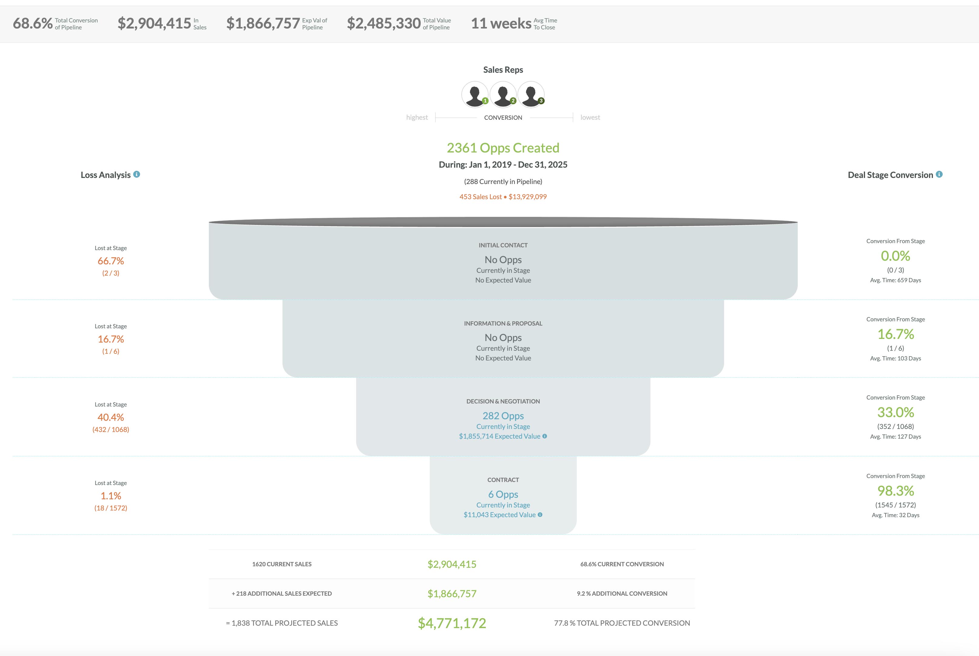Viewport: 979px width, 656px height.
Task: Click Avg. Time: 32 Days text
Action: tap(895, 515)
